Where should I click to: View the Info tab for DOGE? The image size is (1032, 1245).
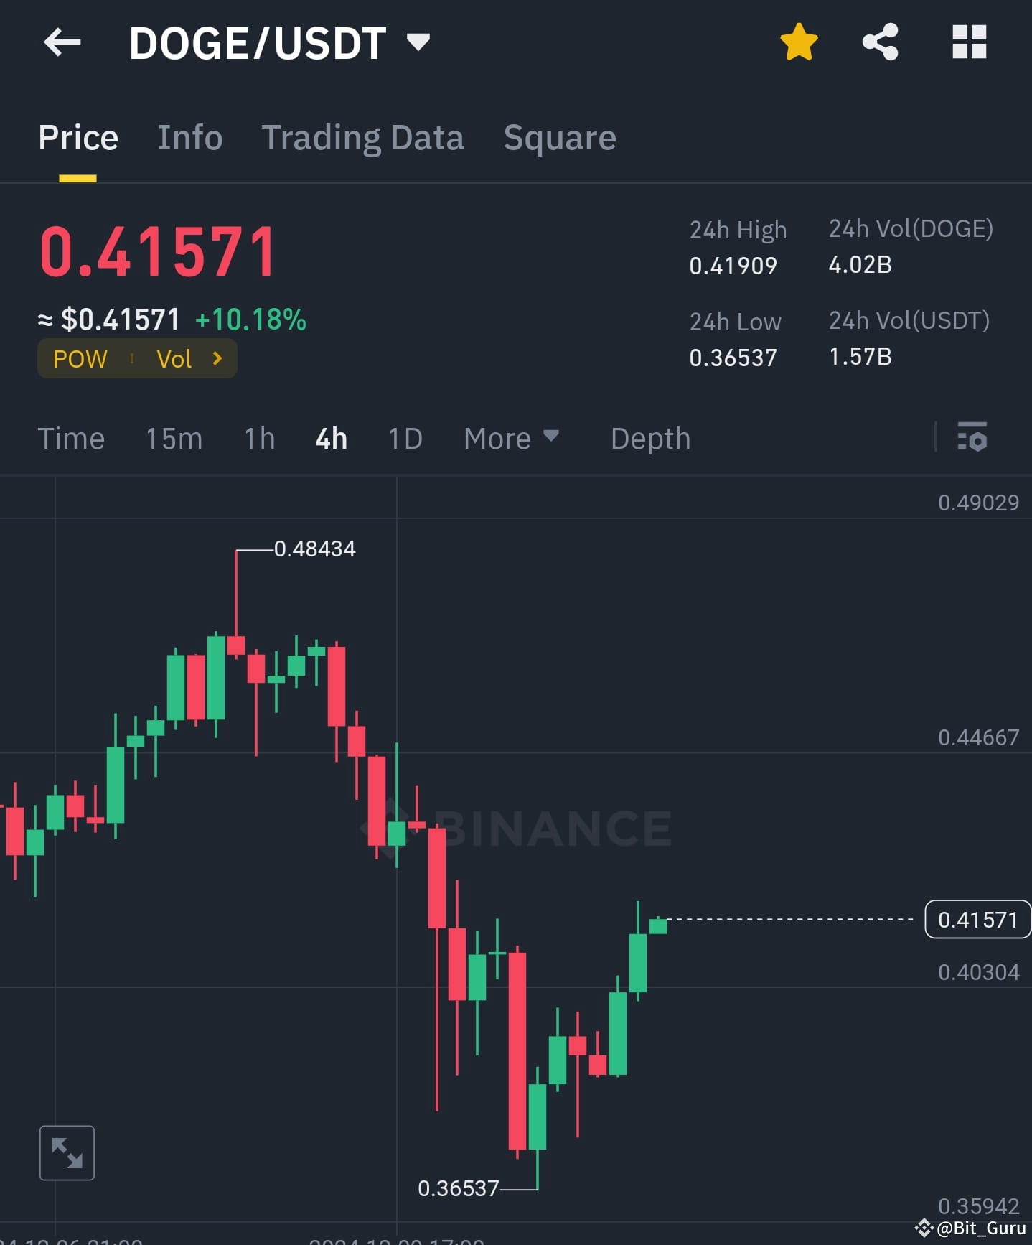[x=189, y=137]
